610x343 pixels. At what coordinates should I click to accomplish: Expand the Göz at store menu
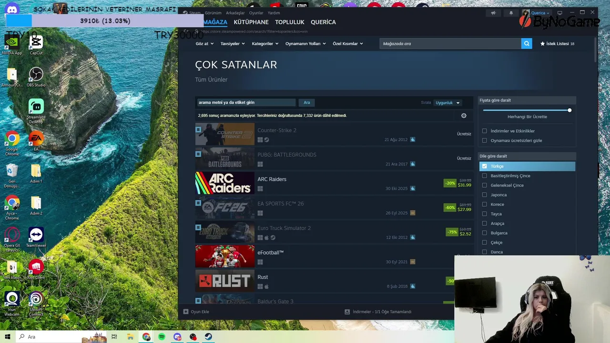pos(204,43)
